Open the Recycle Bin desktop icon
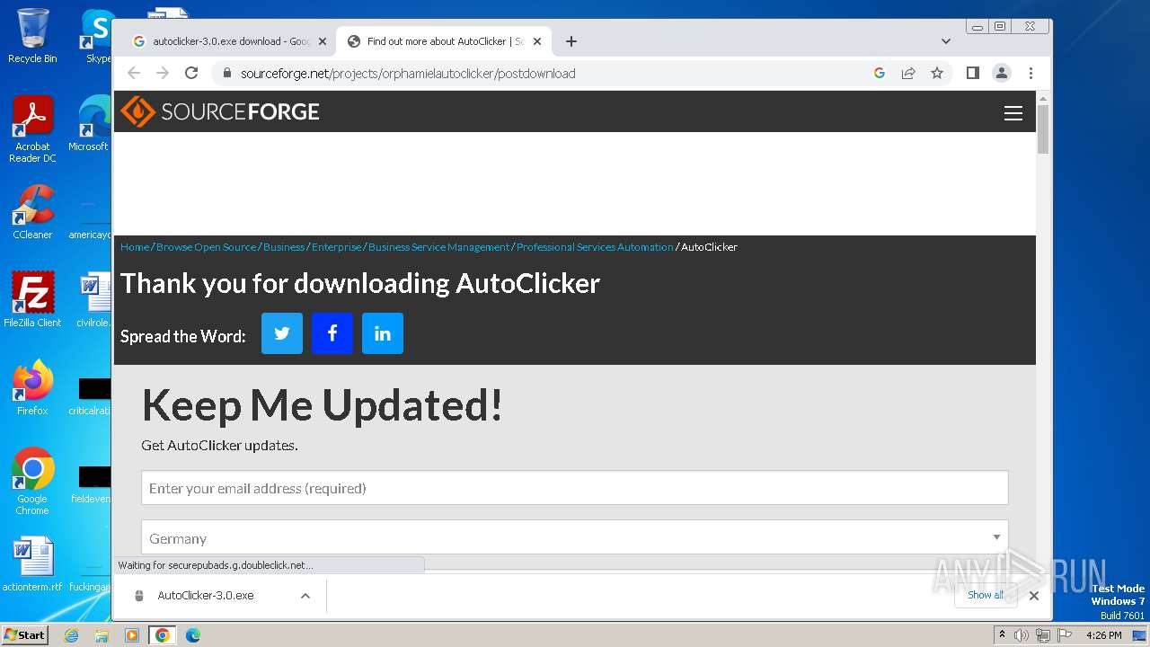The image size is (1150, 647). 32,36
